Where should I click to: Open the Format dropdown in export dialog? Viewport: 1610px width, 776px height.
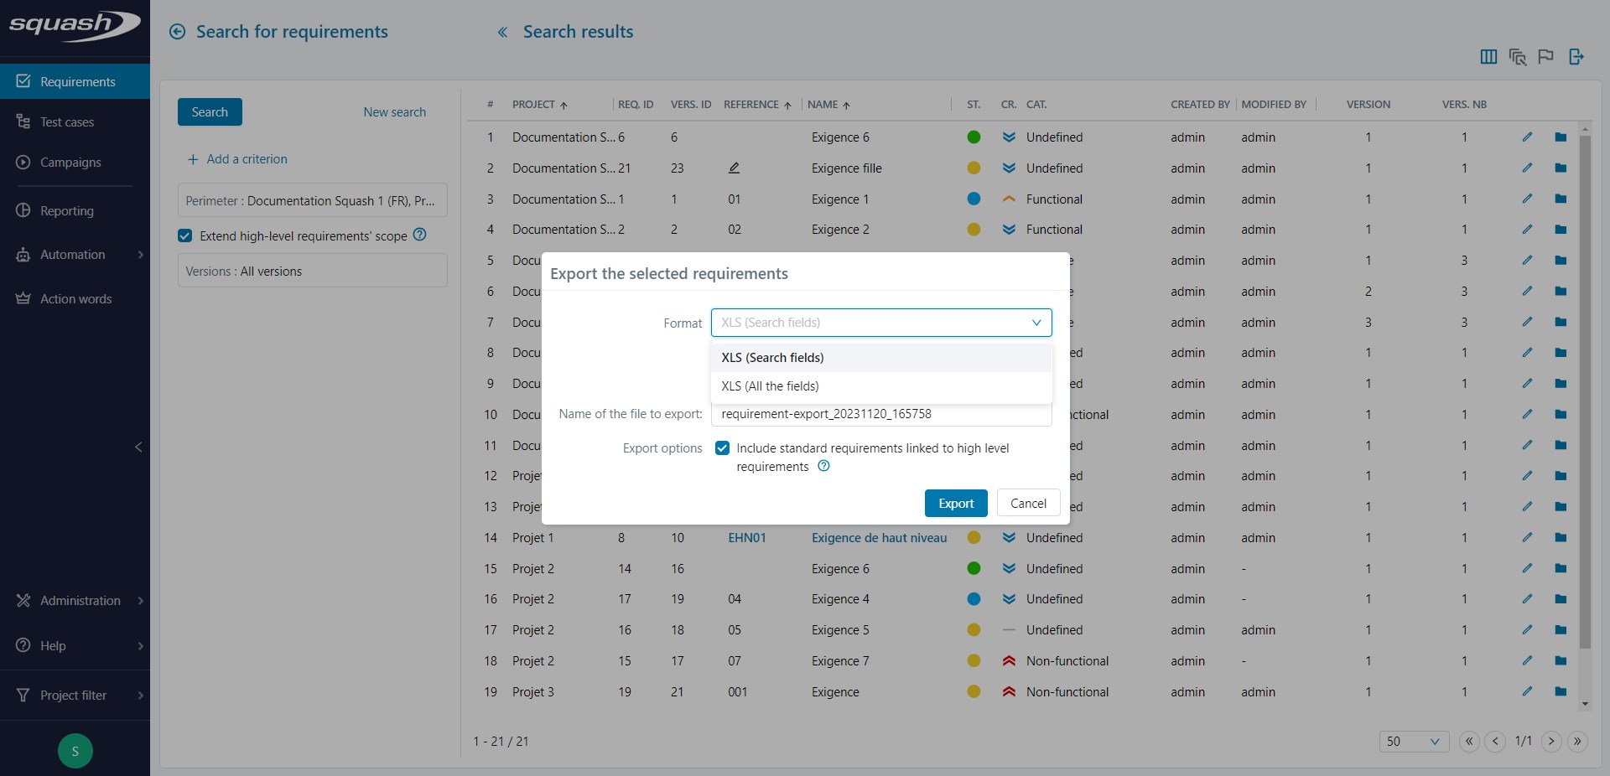[880, 323]
